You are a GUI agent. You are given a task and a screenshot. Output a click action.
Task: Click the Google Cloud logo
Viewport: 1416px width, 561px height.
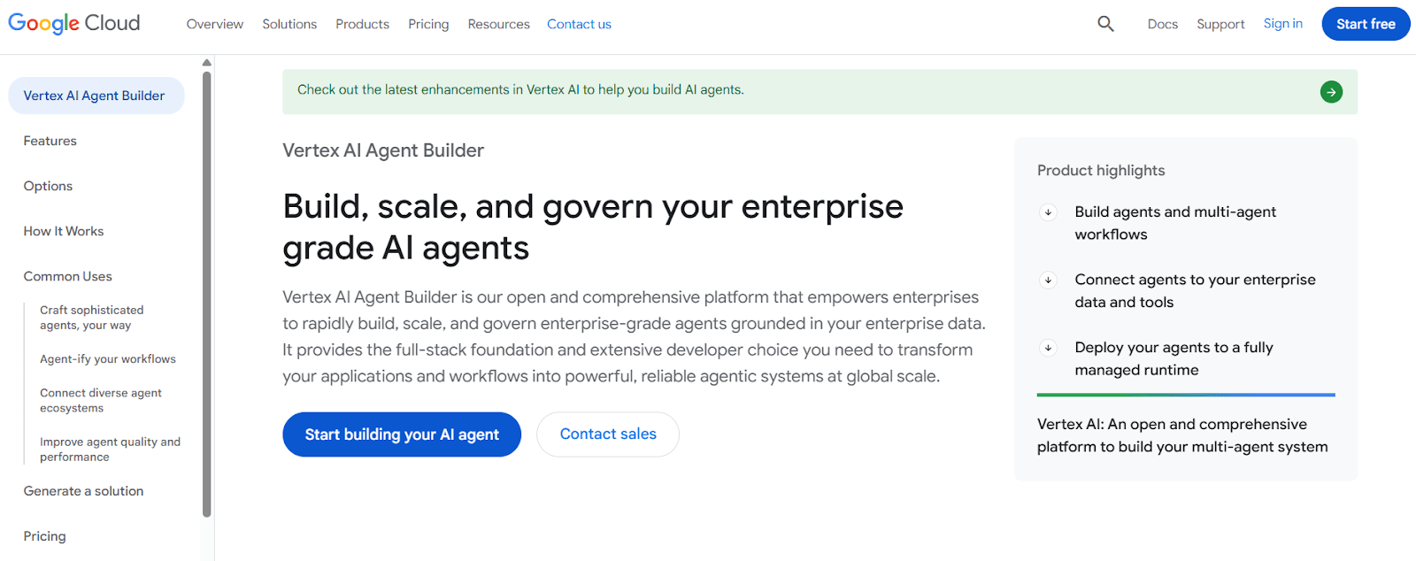(x=74, y=23)
